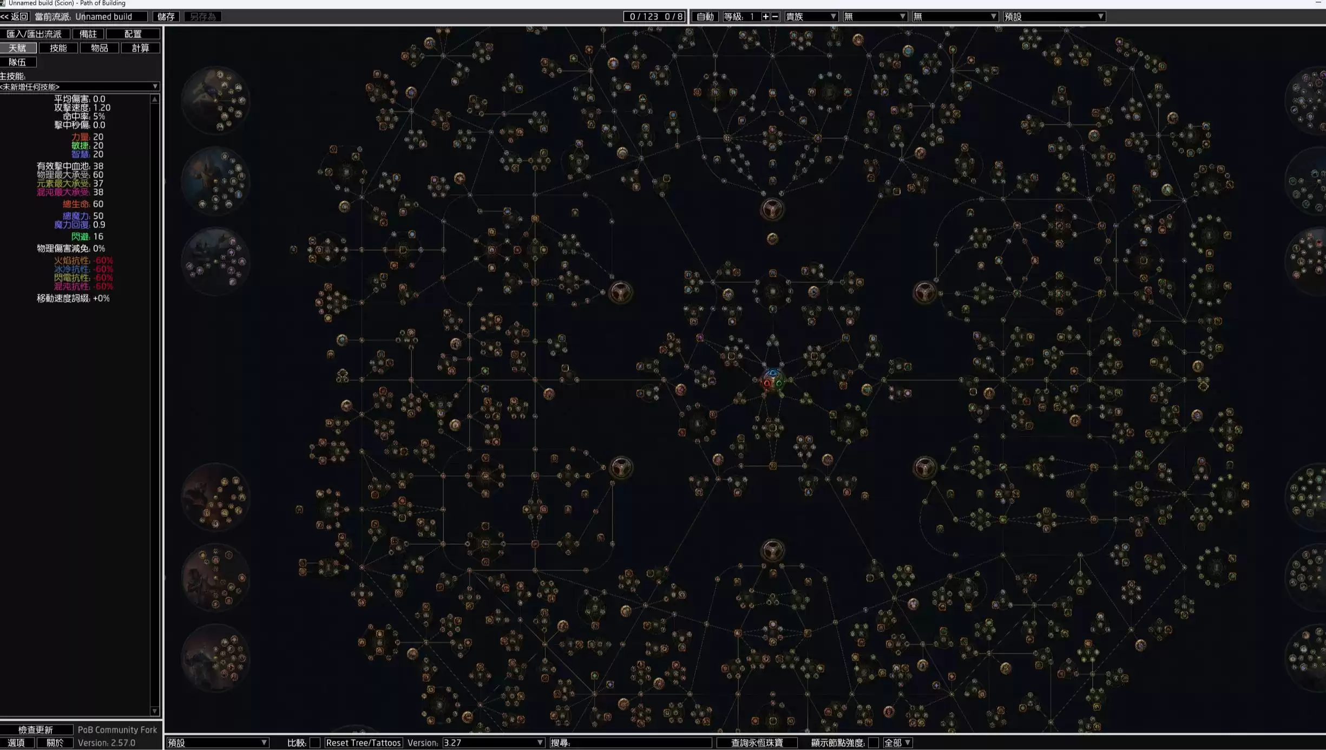Expand the tree Version 3.27 dropdown
Viewport: 1326px width, 750px height.
493,742
